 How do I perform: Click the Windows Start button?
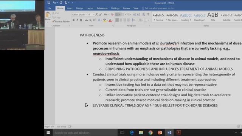pos(48,133)
